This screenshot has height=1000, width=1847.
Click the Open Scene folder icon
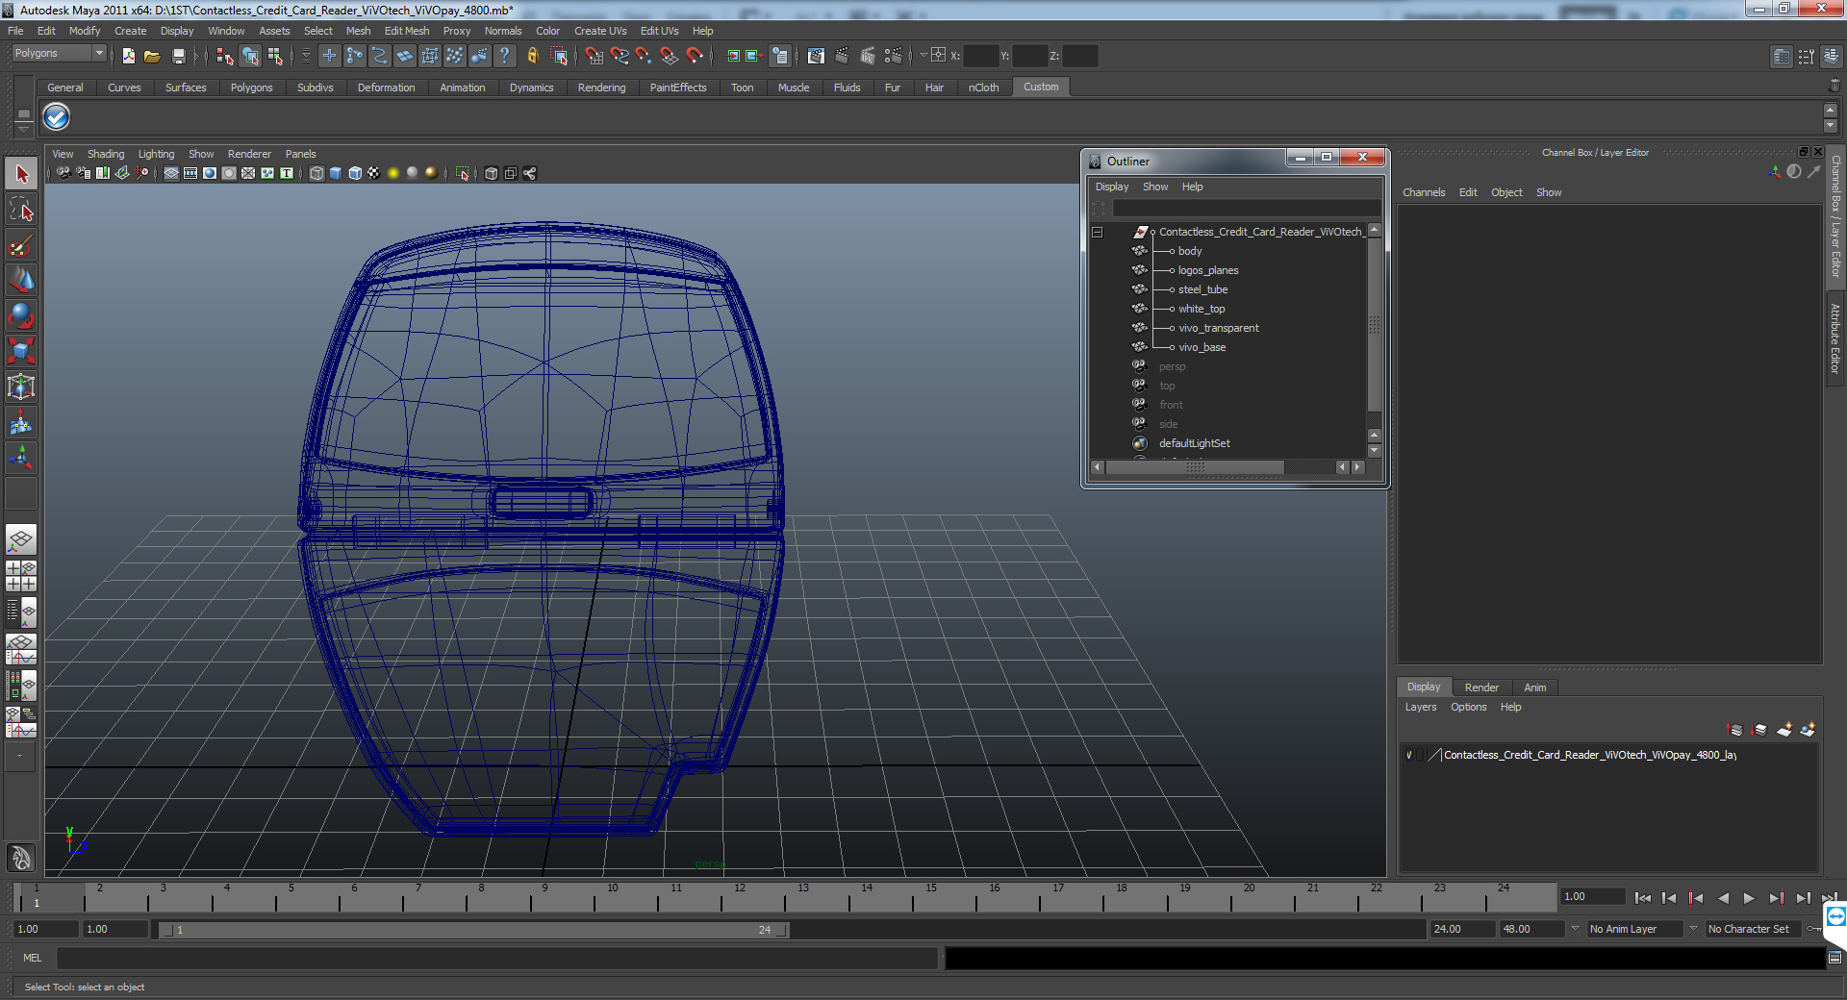click(152, 56)
